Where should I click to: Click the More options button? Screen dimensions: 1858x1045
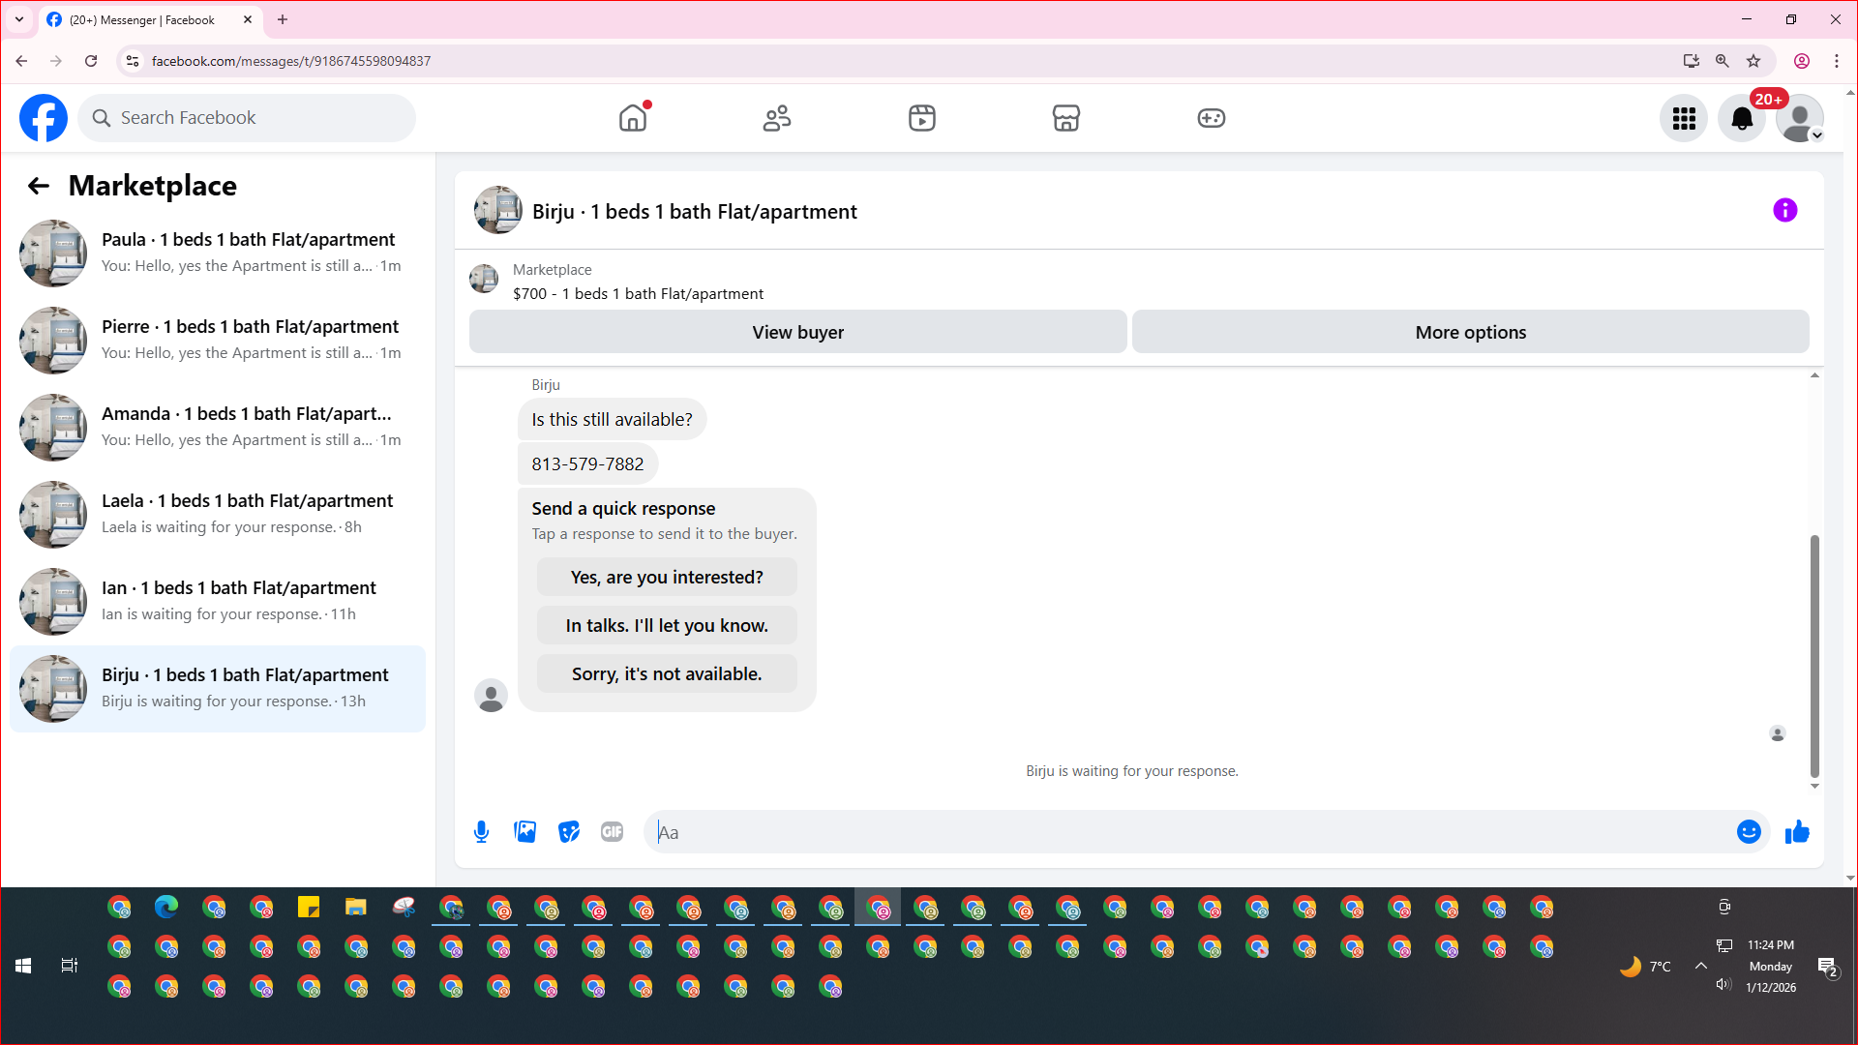pos(1470,332)
